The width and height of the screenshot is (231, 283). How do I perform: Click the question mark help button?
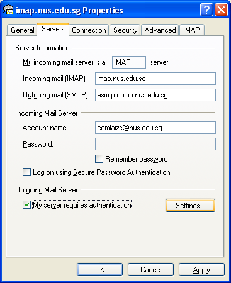point(206,10)
